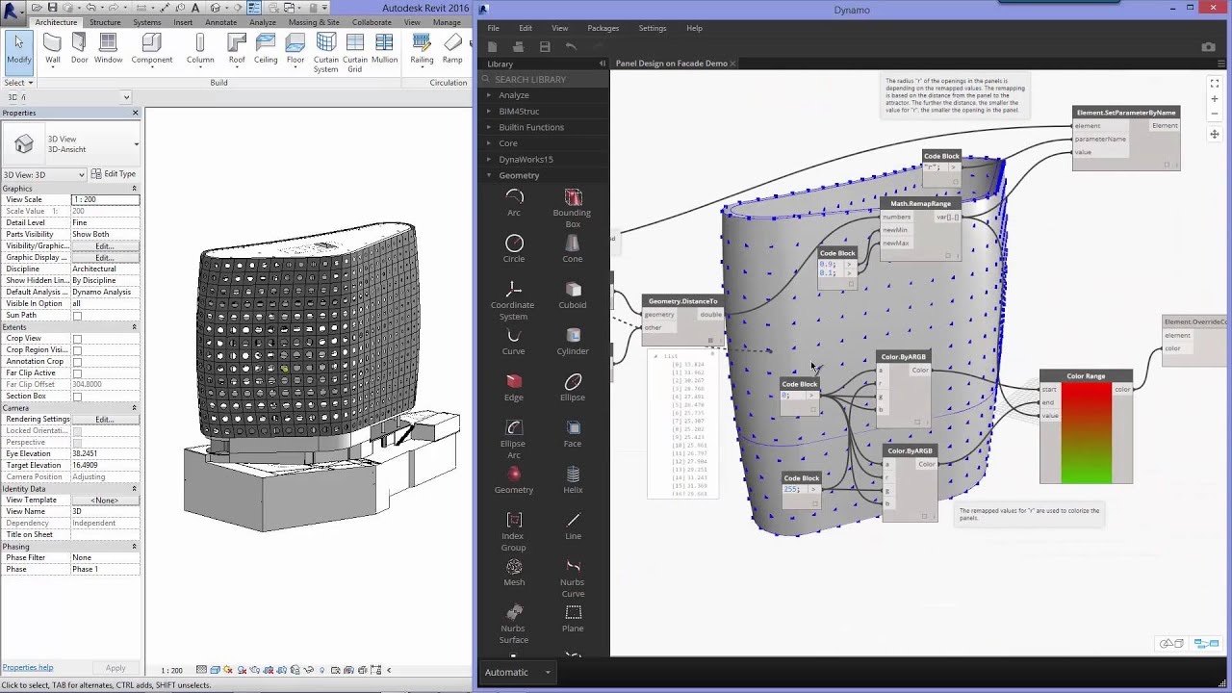The height and width of the screenshot is (693, 1232).
Task: Edit the View Scale value field
Action: tap(105, 199)
